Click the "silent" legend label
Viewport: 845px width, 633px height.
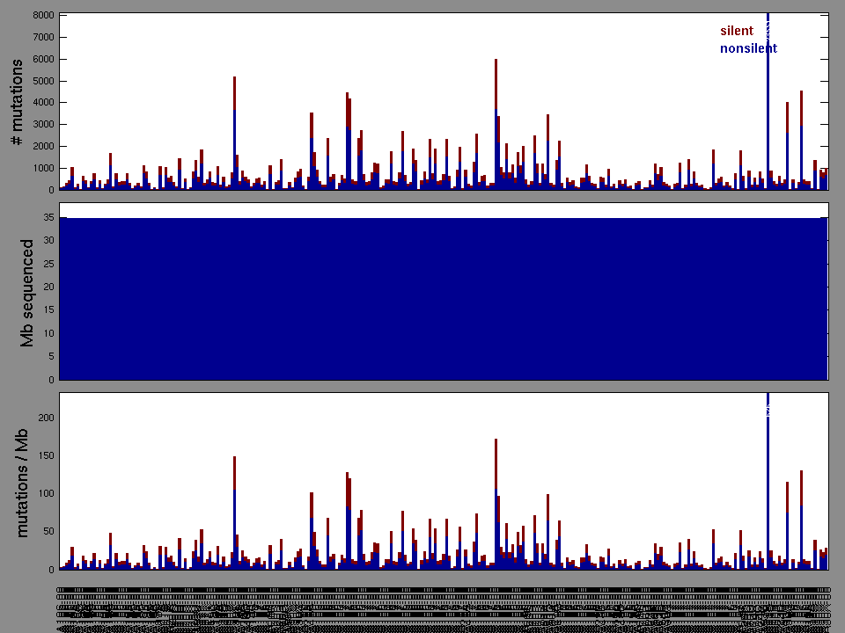737,31
